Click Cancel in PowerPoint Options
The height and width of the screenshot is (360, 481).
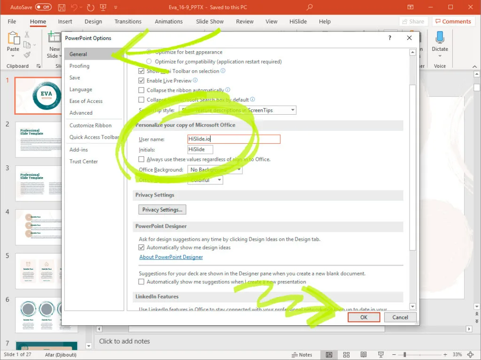400,317
